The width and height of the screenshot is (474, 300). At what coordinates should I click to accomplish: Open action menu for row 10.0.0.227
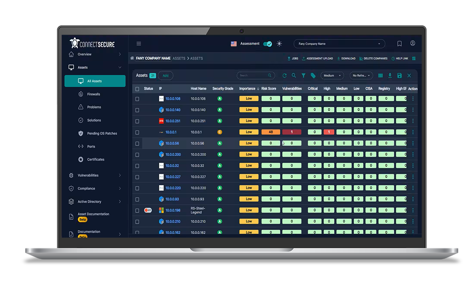(x=413, y=177)
